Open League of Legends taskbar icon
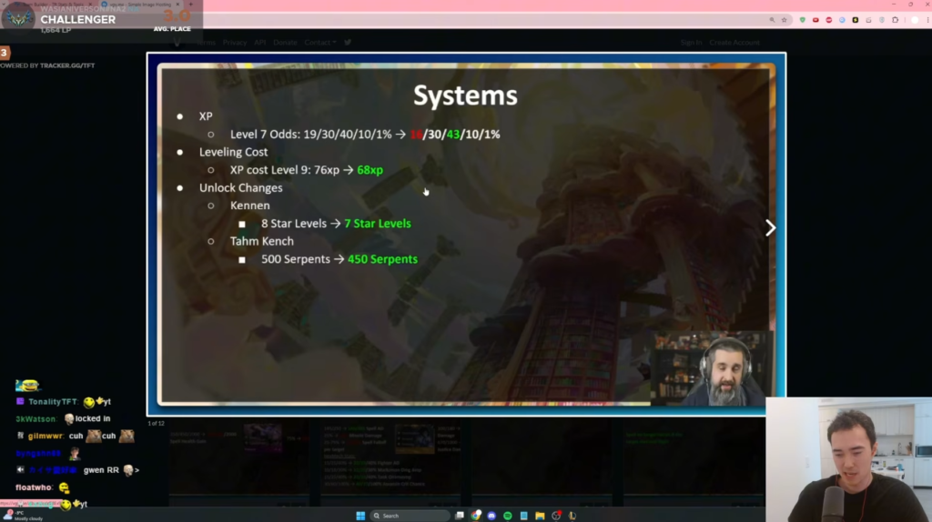The height and width of the screenshot is (522, 932). click(572, 516)
